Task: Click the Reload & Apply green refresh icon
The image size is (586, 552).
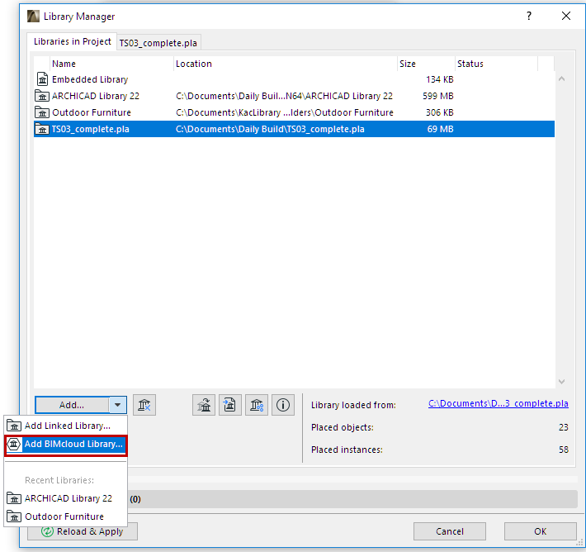Action: pos(48,531)
